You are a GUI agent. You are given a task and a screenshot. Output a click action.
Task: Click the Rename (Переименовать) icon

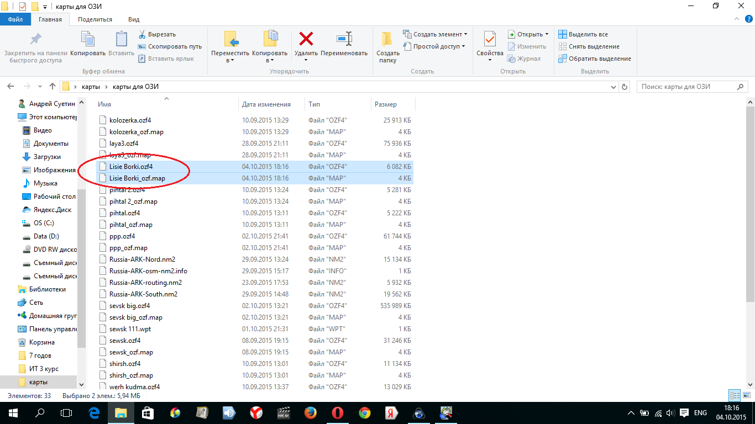coord(344,39)
